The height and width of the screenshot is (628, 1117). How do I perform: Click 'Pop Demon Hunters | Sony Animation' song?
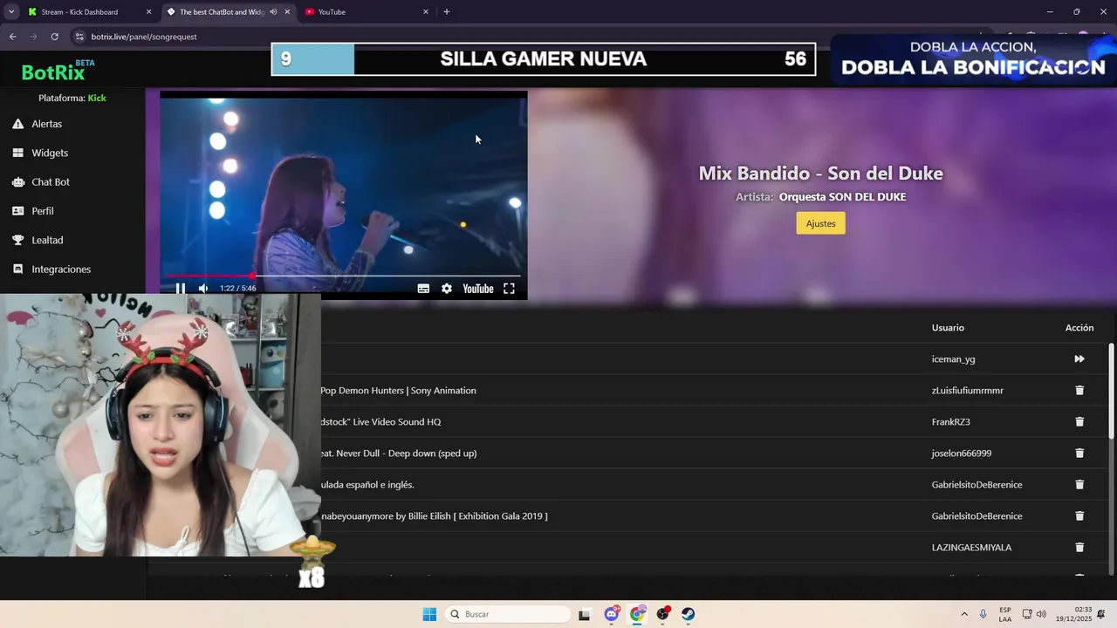pos(398,390)
